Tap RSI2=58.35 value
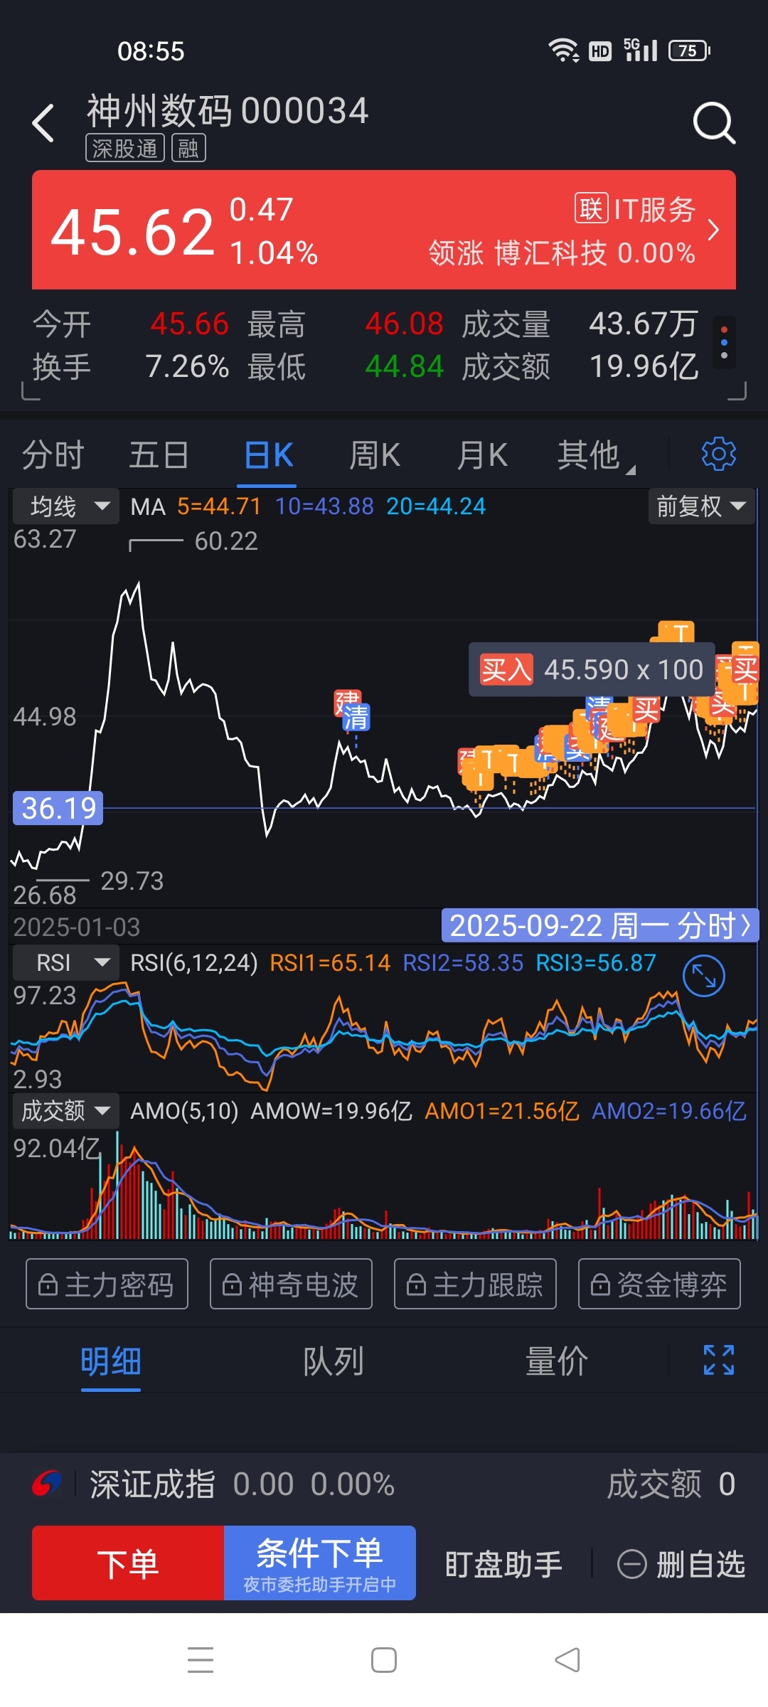Screen dimensions: 768x1707 point(463,962)
